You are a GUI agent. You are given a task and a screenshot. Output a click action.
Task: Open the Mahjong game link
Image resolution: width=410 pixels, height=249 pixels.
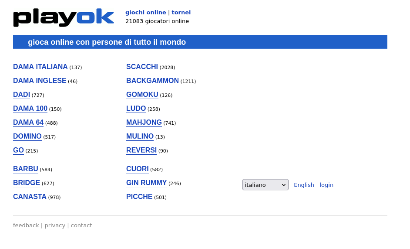[x=144, y=123]
